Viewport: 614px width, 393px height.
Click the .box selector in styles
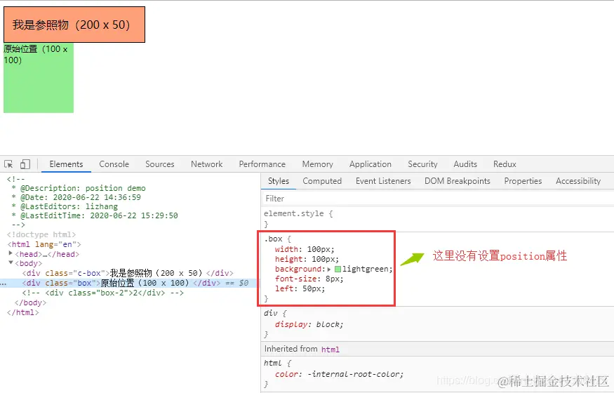point(273,239)
